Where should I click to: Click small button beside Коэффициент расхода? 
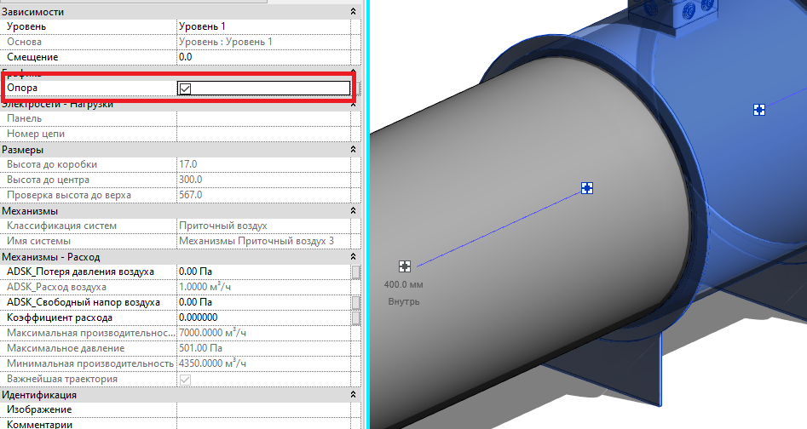point(355,318)
